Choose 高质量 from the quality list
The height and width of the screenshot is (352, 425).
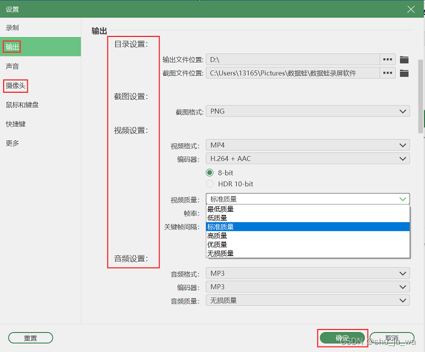pyautogui.click(x=308, y=235)
